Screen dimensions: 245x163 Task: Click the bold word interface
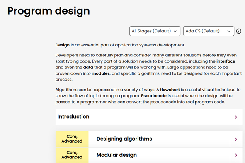226,61
